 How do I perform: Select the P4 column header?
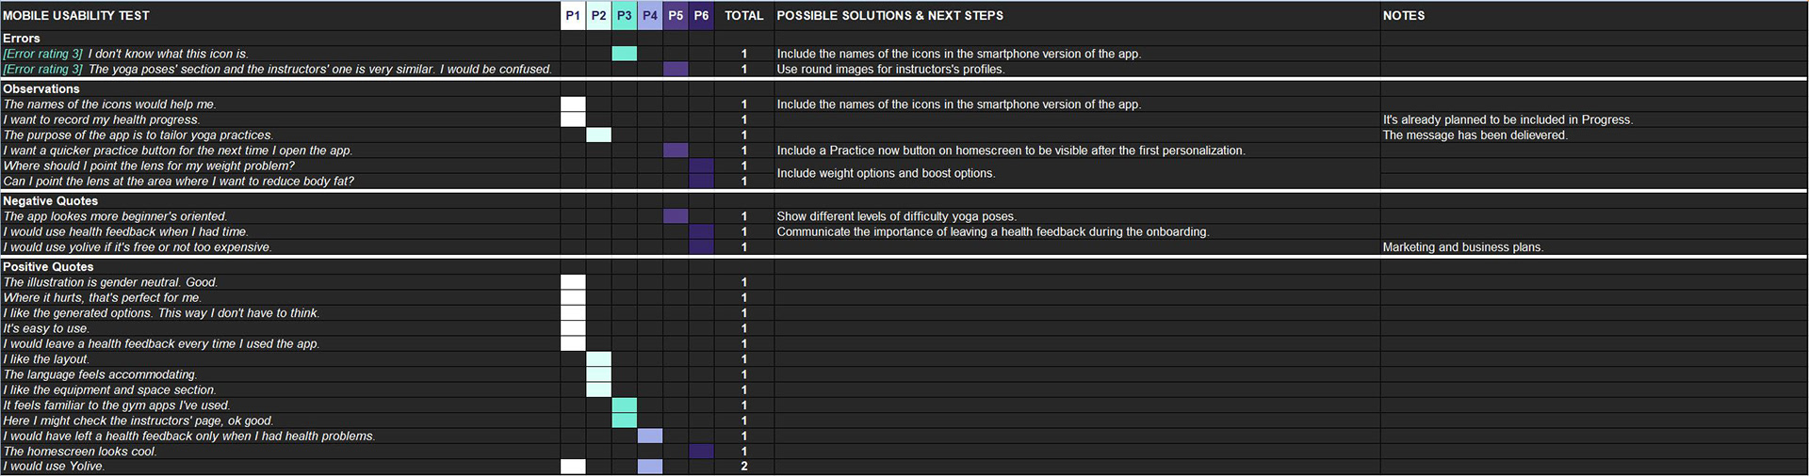tap(650, 16)
